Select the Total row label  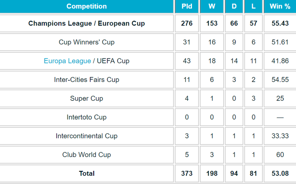(86, 173)
